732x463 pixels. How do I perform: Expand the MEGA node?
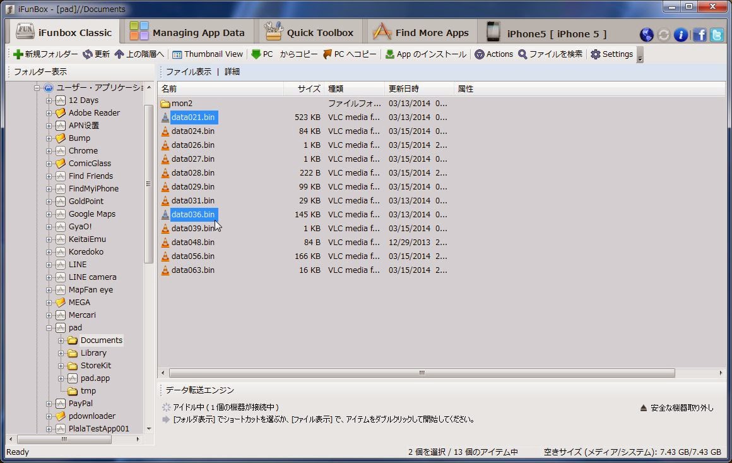(49, 303)
